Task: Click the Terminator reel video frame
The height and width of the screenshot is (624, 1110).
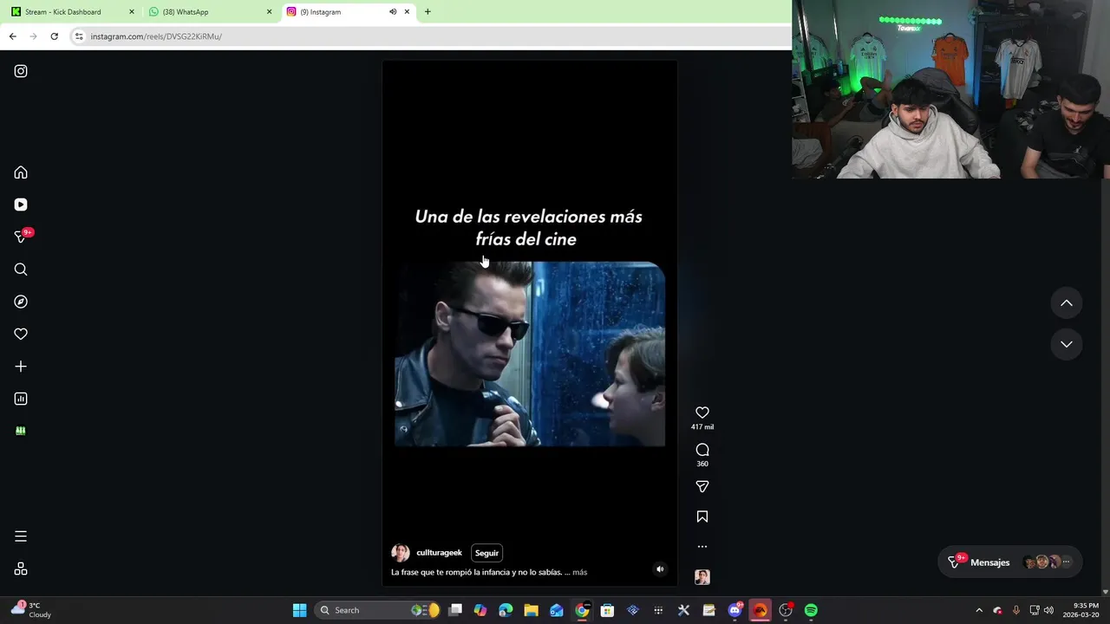Action: click(530, 354)
